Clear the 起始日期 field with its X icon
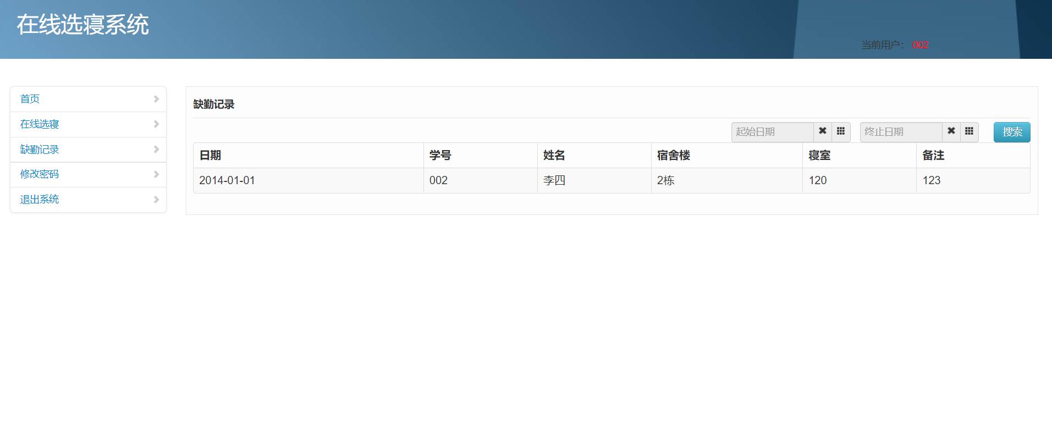 tap(823, 132)
